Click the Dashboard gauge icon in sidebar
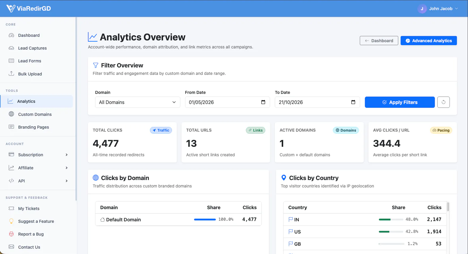 pos(11,35)
